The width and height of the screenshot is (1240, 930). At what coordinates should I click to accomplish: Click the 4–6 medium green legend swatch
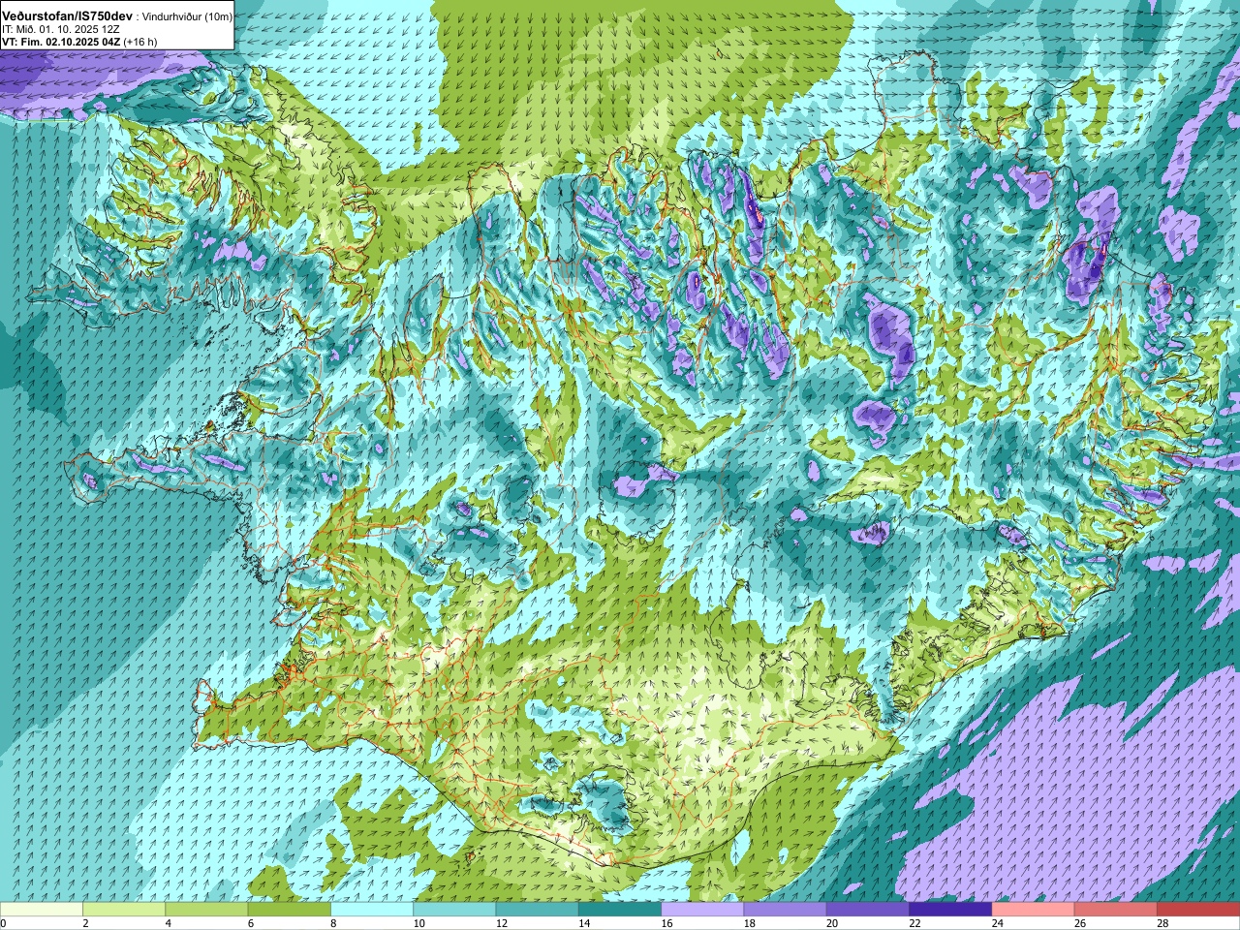[206, 910]
